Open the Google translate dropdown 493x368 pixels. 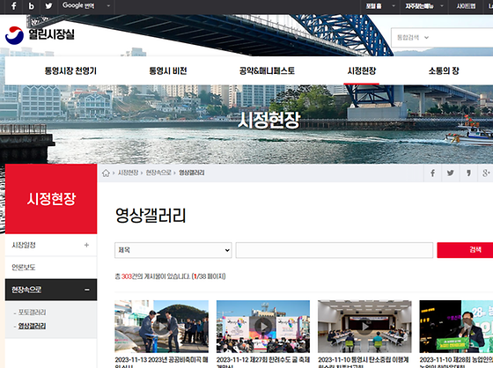(x=86, y=5)
